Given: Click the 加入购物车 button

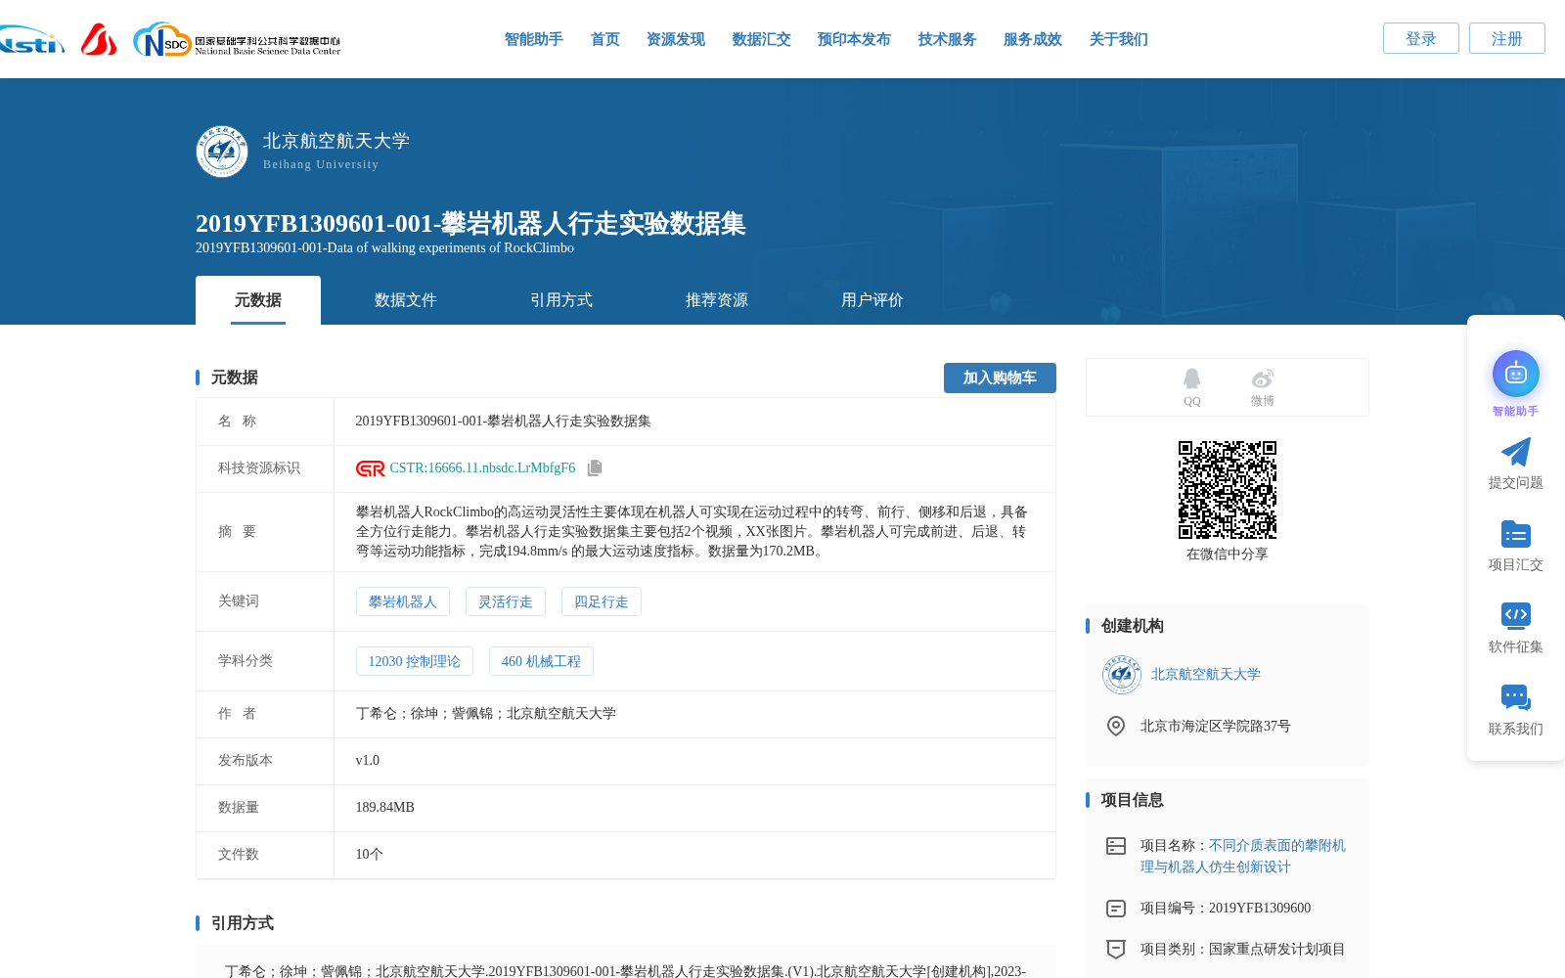Looking at the screenshot, I should click(x=1000, y=378).
